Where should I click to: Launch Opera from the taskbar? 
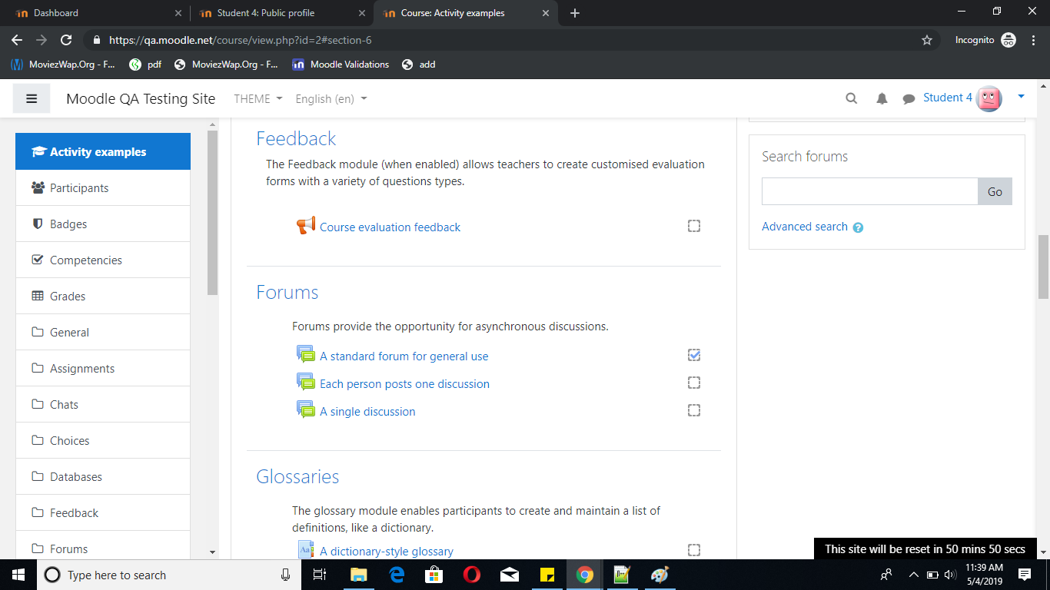[x=472, y=575]
